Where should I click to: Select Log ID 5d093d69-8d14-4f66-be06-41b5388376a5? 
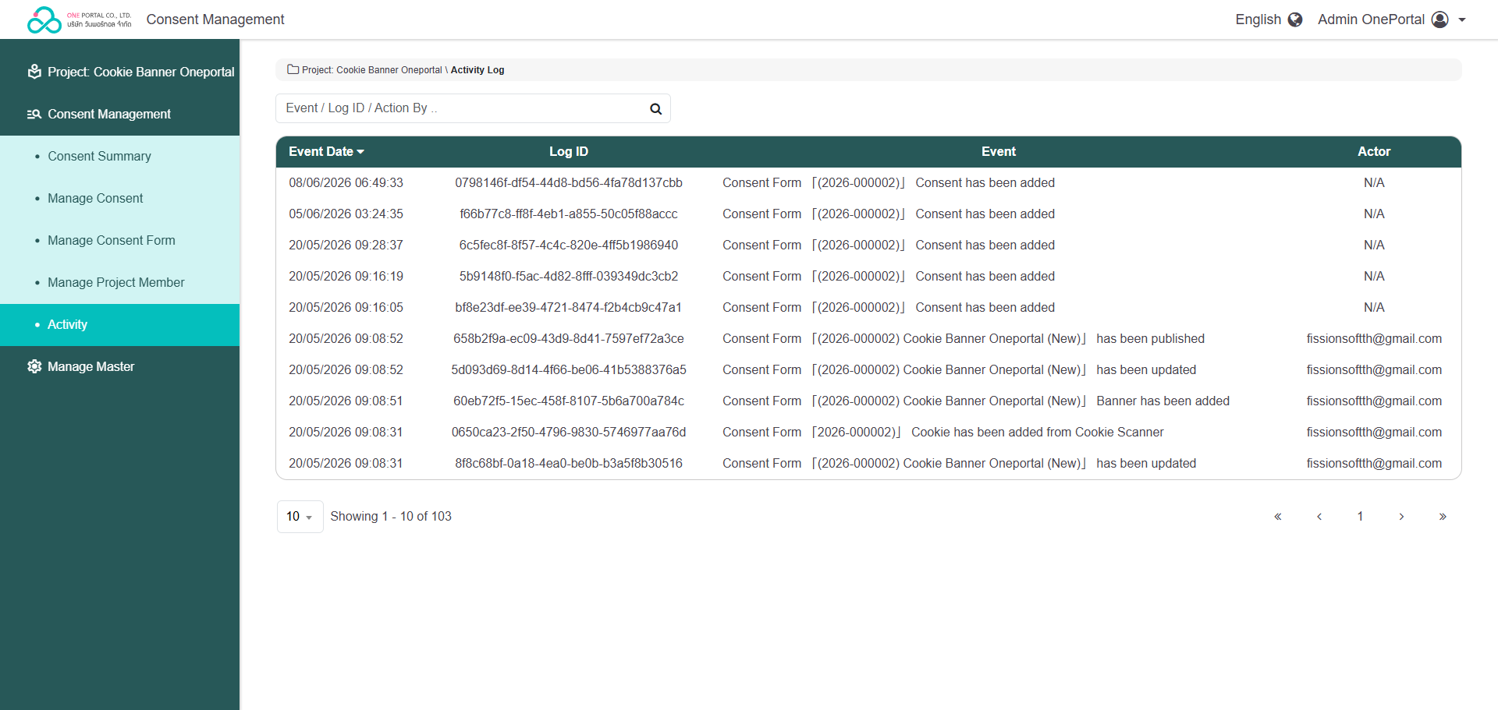[x=569, y=370]
